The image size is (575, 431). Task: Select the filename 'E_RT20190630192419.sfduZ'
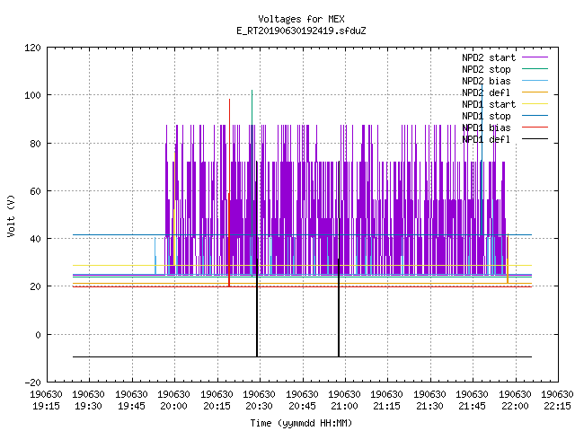click(x=301, y=31)
